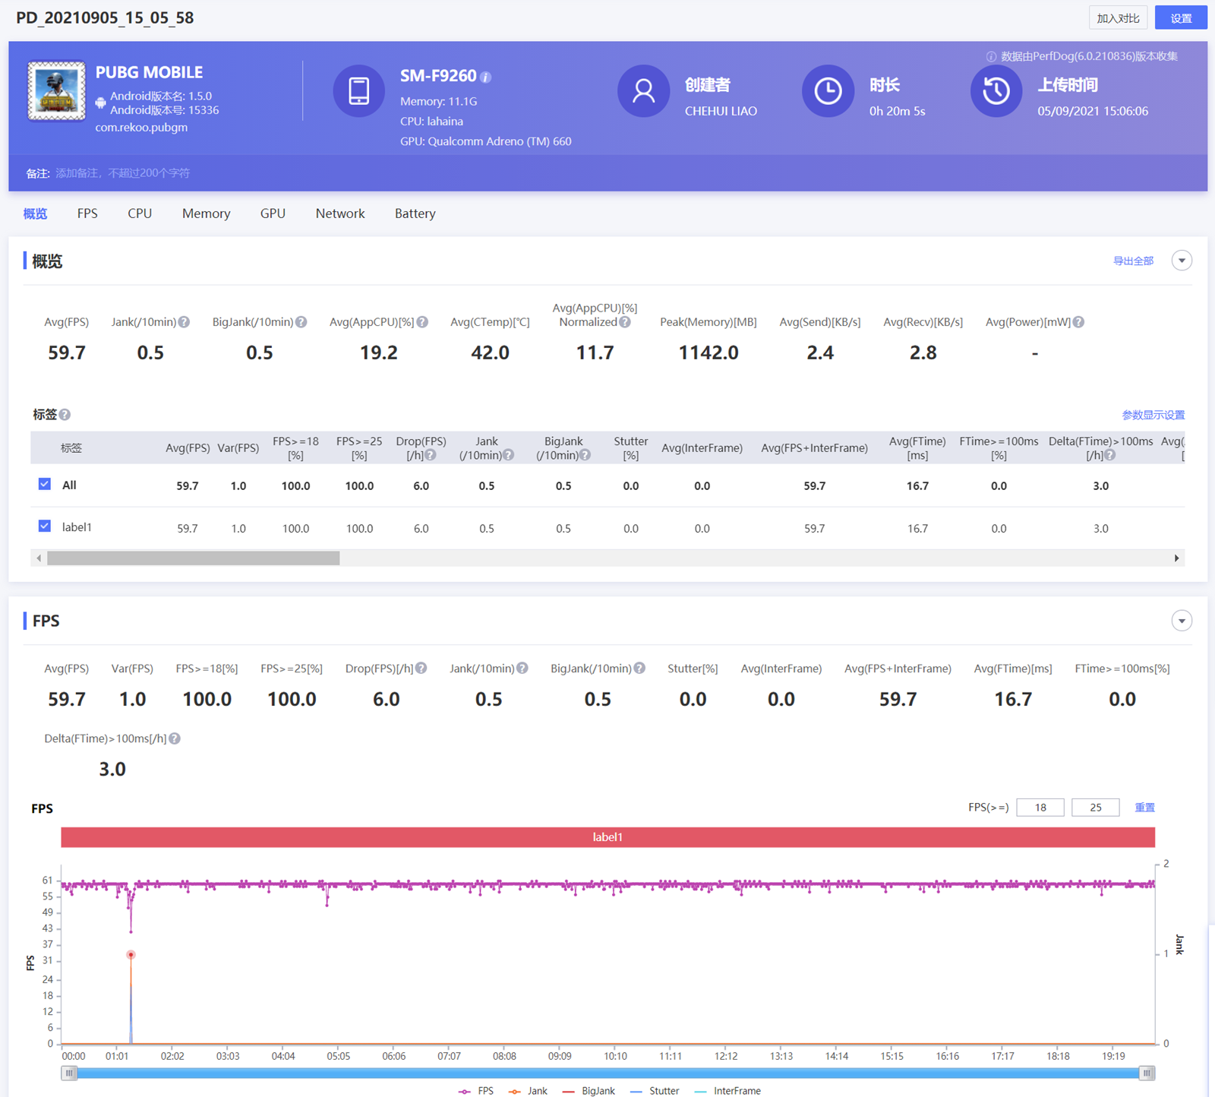Image resolution: width=1215 pixels, height=1097 pixels.
Task: Click the info icon beside SM-F9260
Action: click(486, 77)
